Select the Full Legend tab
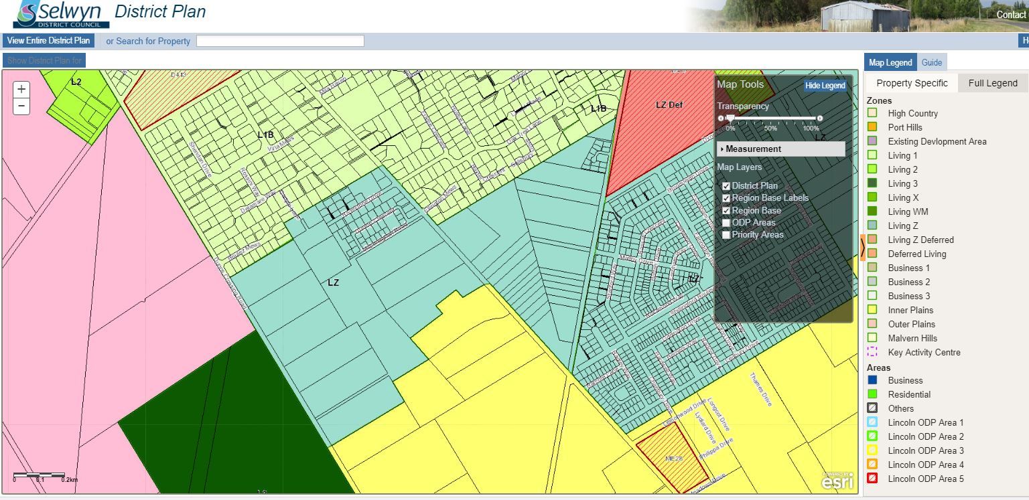1029x500 pixels. tap(993, 83)
